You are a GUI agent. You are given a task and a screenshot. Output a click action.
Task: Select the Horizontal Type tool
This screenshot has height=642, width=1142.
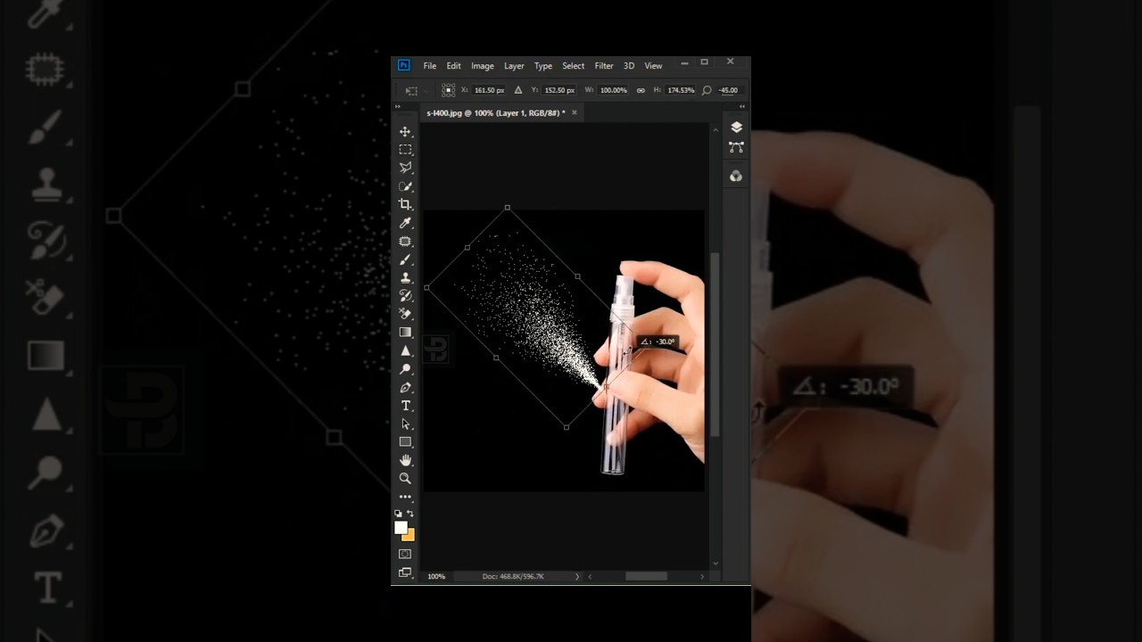[x=405, y=406]
